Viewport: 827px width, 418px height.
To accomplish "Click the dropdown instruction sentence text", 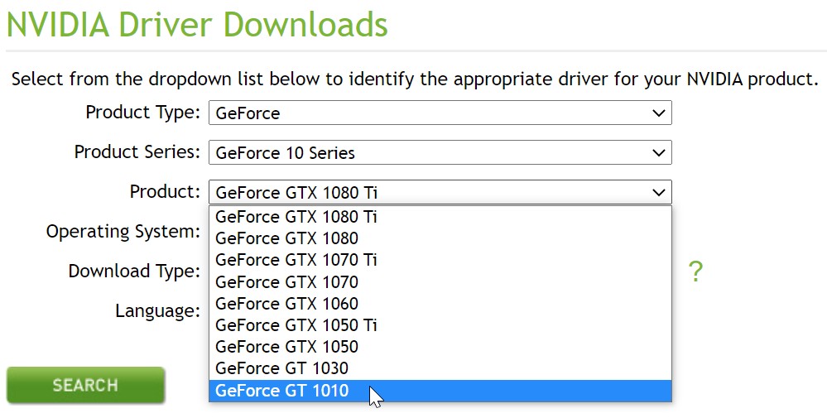I will (414, 80).
